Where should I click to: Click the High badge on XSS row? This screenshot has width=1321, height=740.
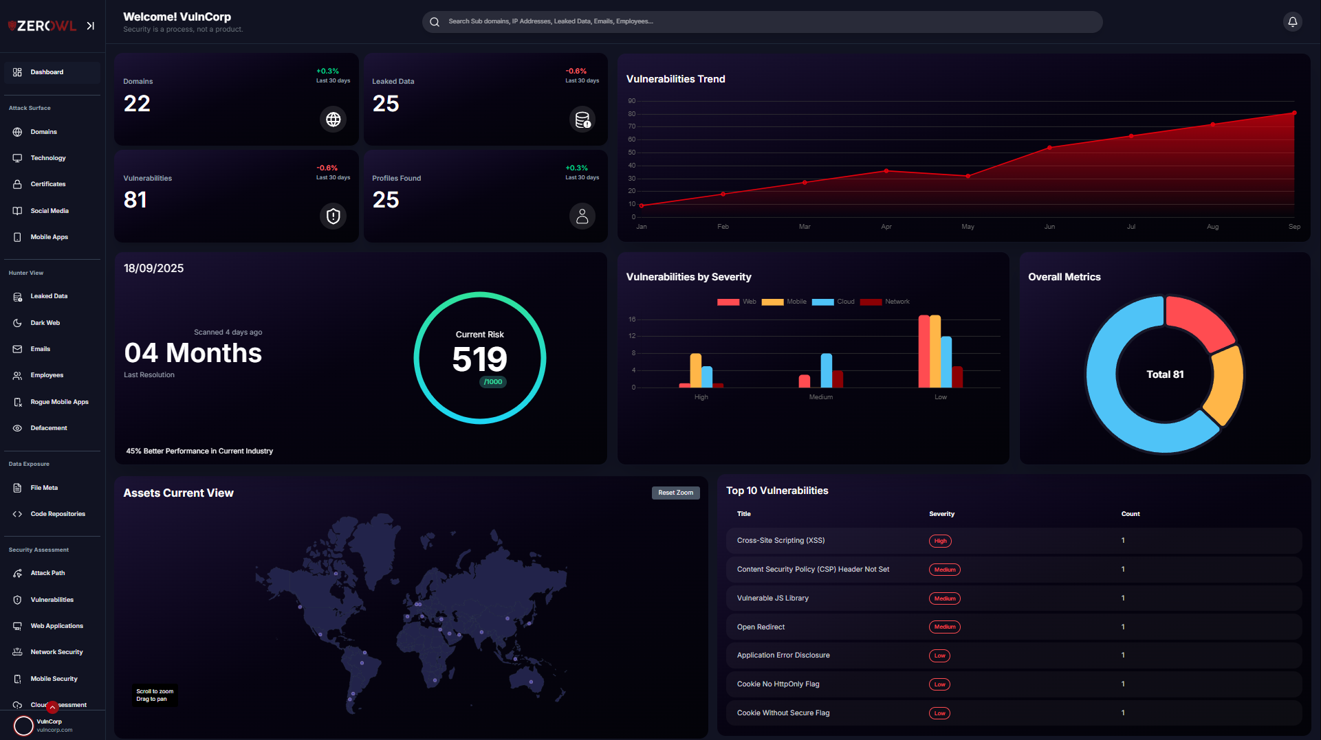tap(940, 541)
